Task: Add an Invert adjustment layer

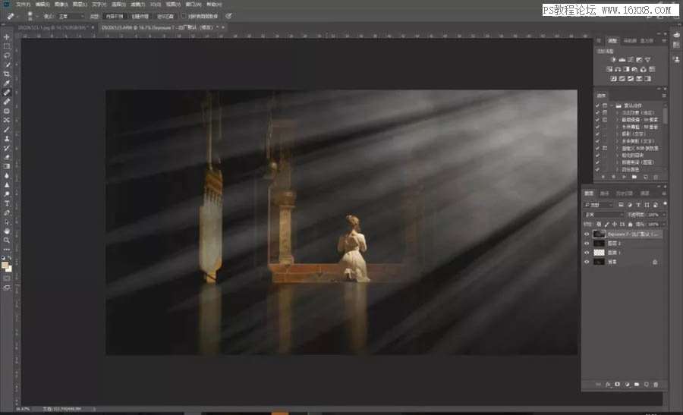Action: point(613,79)
